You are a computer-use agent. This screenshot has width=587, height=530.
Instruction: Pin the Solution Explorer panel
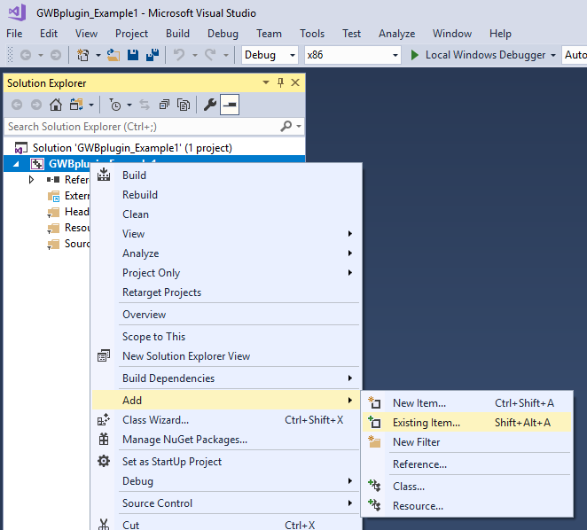[280, 82]
